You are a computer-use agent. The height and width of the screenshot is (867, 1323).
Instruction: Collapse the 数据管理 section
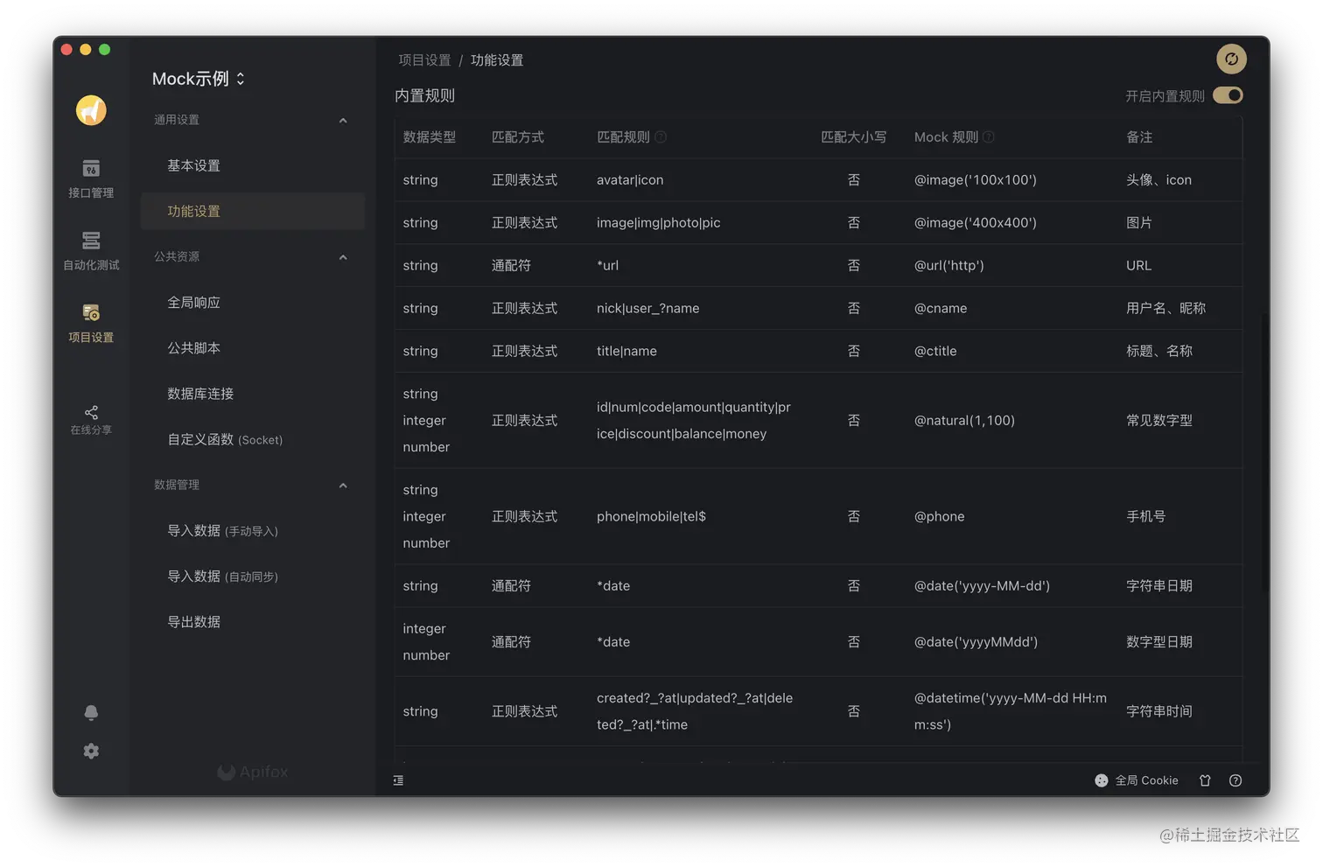point(342,485)
